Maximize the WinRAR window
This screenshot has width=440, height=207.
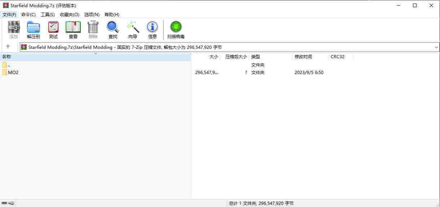click(x=415, y=5)
